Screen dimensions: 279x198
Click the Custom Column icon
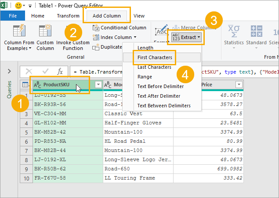pyautogui.click(x=45, y=31)
